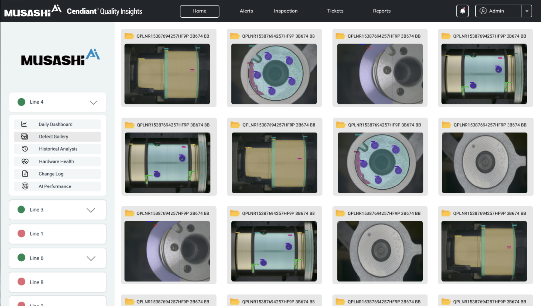This screenshot has width=541, height=306.
Task: Open the Alerts tab
Action: 246,11
